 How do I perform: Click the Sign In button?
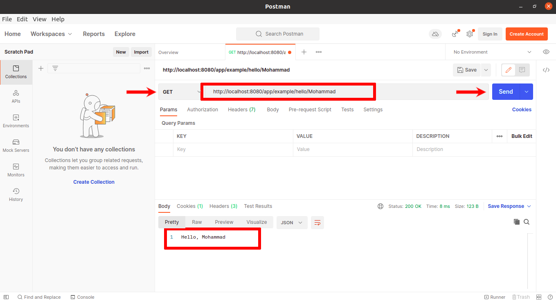coord(490,34)
